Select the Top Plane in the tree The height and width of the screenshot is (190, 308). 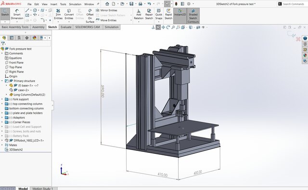(x=15, y=67)
